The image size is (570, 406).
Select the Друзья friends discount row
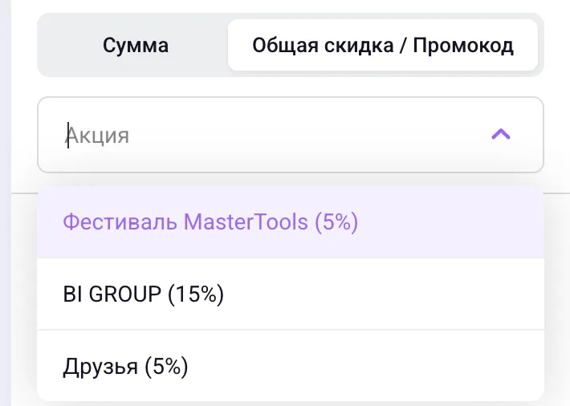click(291, 366)
